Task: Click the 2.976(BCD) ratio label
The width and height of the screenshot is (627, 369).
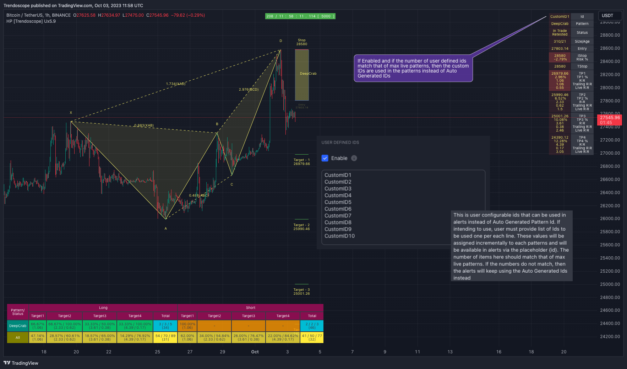Action: point(249,90)
